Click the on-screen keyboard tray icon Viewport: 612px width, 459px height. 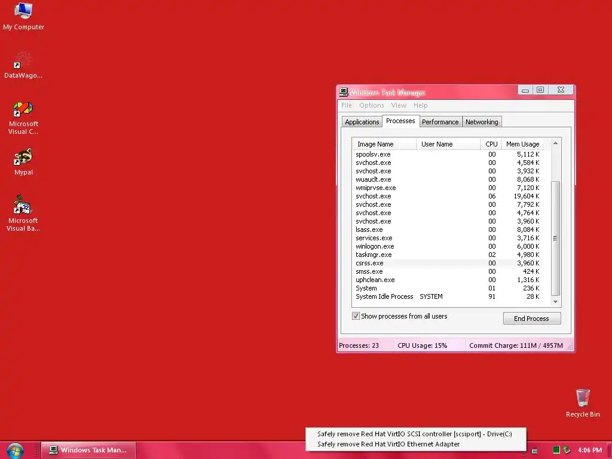point(535,451)
